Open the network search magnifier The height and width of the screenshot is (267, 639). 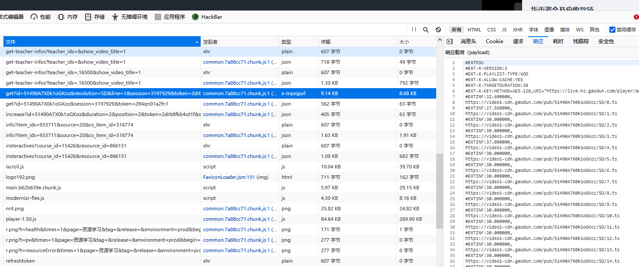click(x=426, y=30)
